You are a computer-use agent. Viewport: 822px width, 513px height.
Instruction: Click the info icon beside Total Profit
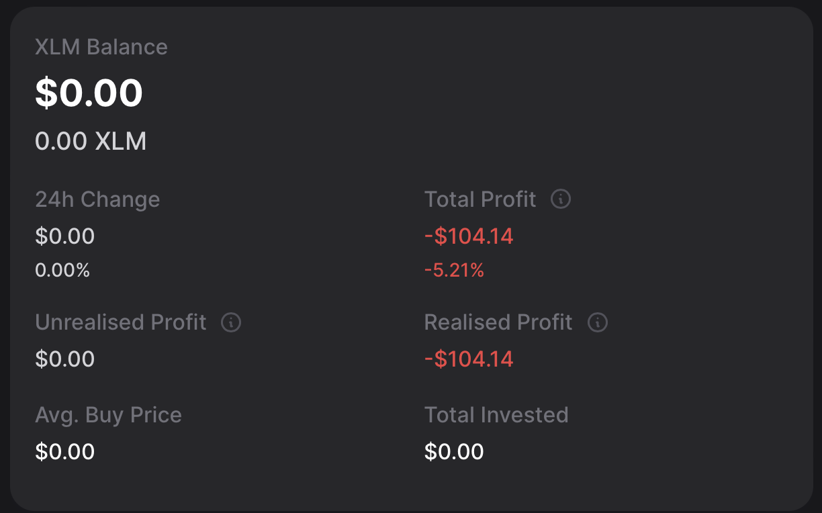(x=561, y=199)
